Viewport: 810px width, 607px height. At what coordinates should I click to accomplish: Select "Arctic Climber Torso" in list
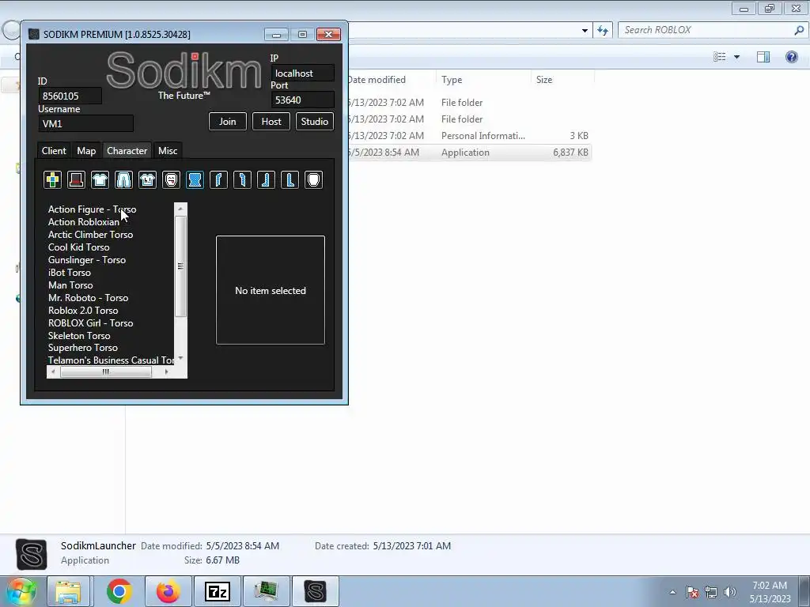coord(90,234)
